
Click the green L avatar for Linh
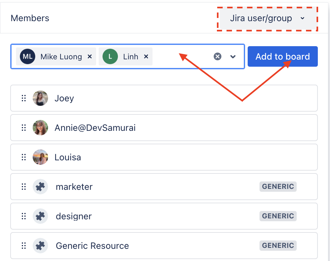[x=110, y=56]
